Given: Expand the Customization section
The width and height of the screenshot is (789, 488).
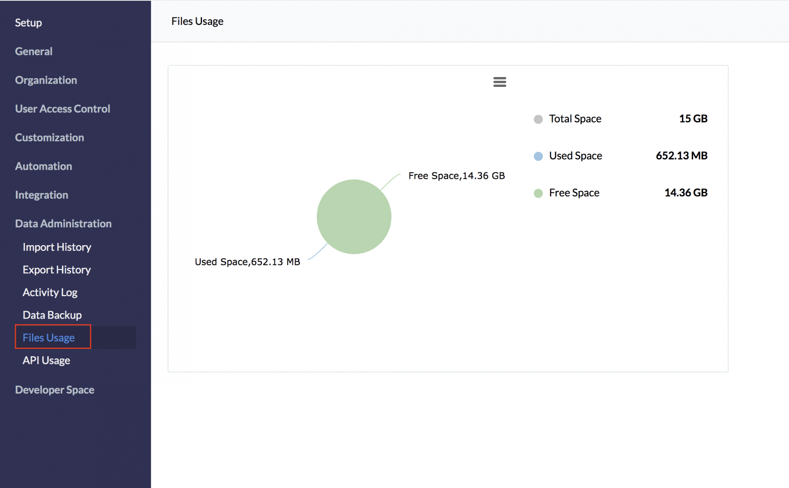Looking at the screenshot, I should [49, 137].
